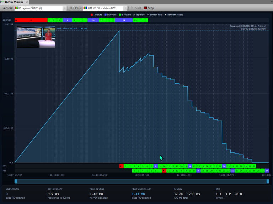
Task: Click the underruns count 0
Action: coord(7,194)
